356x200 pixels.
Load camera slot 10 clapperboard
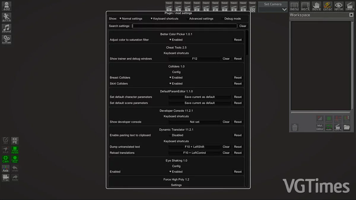252,9
